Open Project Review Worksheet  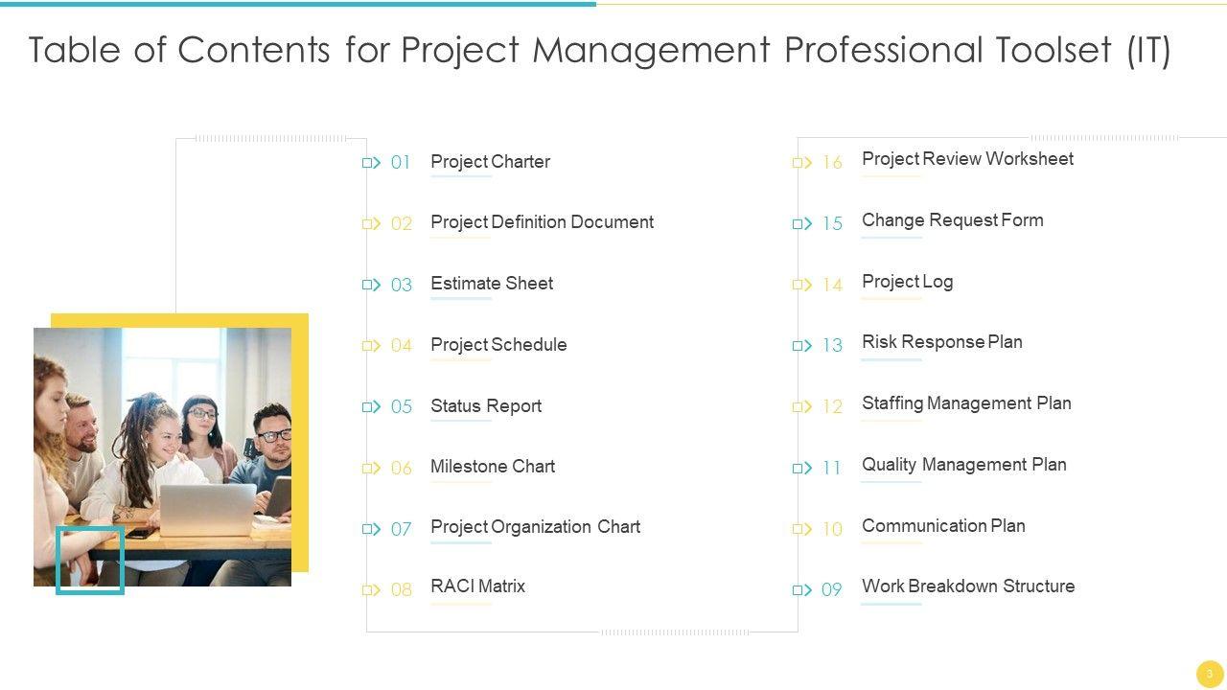pyautogui.click(x=967, y=159)
